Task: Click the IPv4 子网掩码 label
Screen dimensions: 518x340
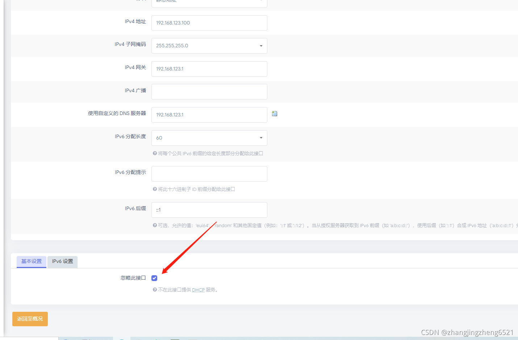Action: (x=130, y=44)
